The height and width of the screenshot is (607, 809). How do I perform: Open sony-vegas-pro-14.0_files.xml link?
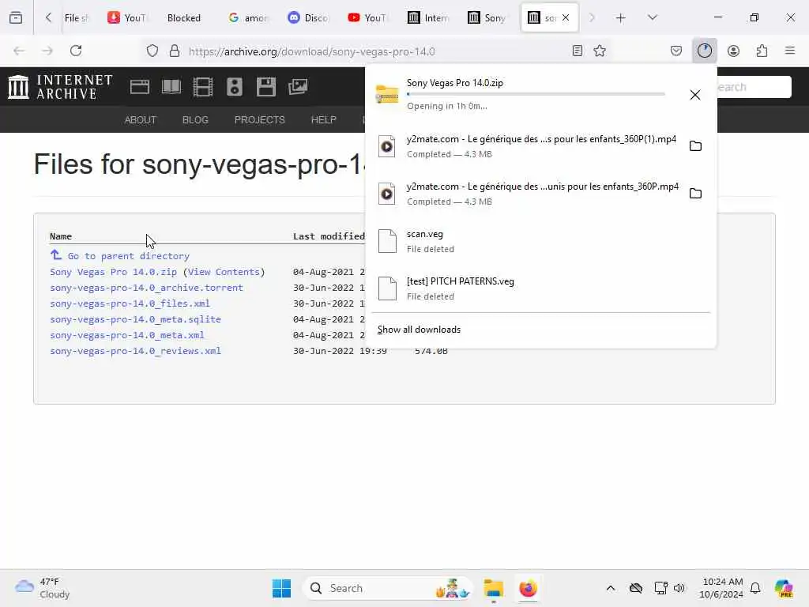[130, 303]
